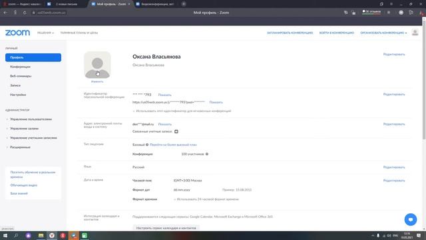
Task: Click the linked accounts icon
Action: click(x=176, y=132)
